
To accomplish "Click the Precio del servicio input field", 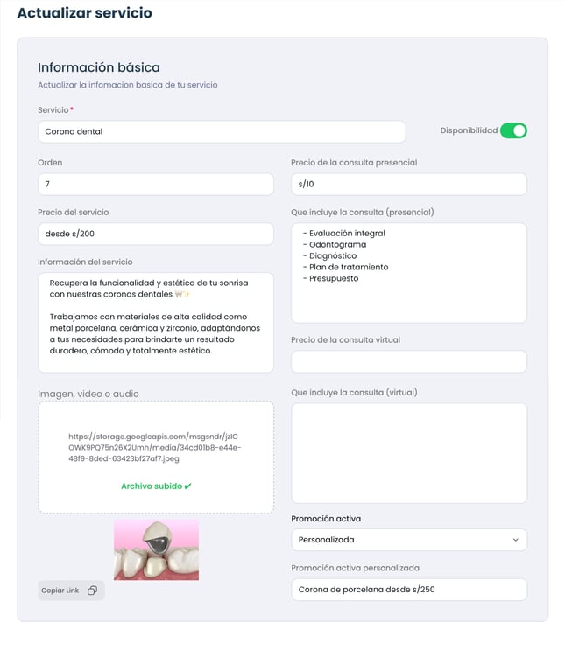I will pyautogui.click(x=156, y=234).
